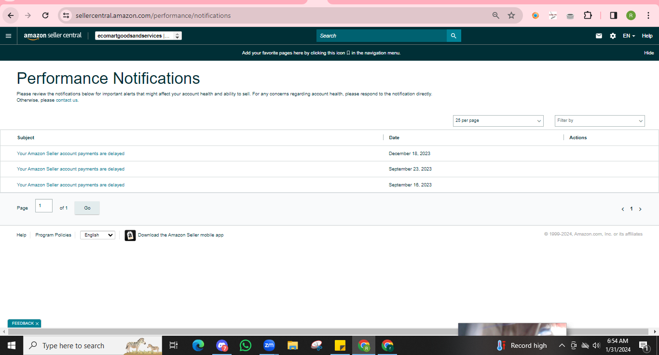
Task: View site information icon in address bar
Action: [x=67, y=15]
